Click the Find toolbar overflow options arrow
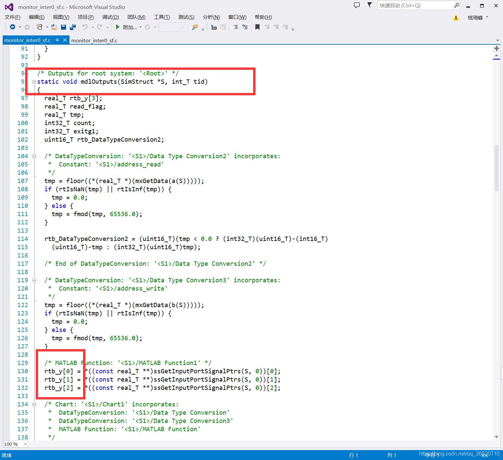Screen dimensions: 503x460 203,29
